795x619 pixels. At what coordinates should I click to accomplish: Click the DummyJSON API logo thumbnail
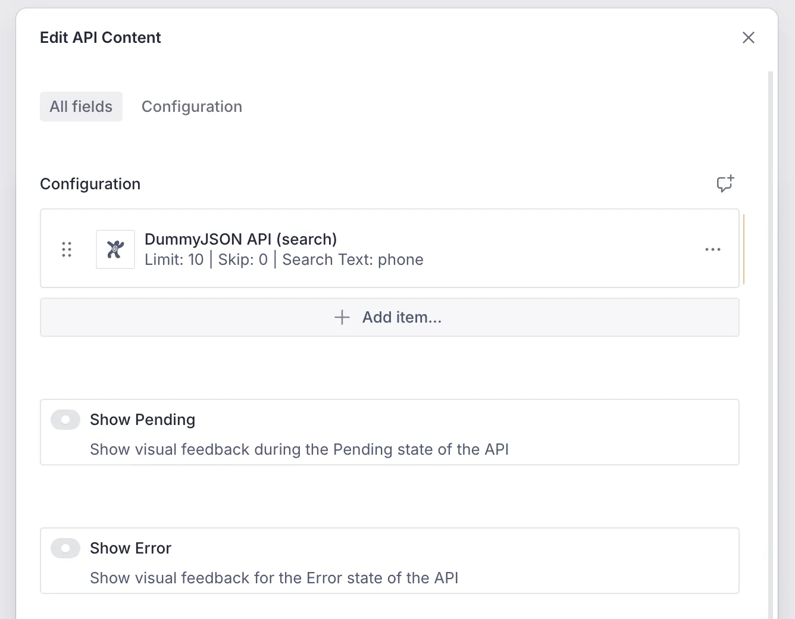(115, 249)
